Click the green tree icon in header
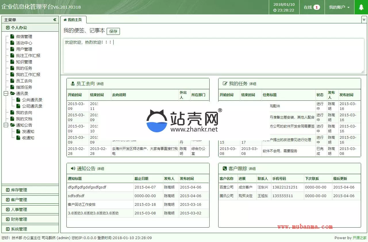This screenshot has width=368, height=242. 361,7
